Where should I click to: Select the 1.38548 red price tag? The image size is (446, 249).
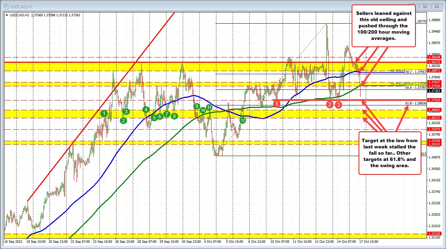point(435,57)
